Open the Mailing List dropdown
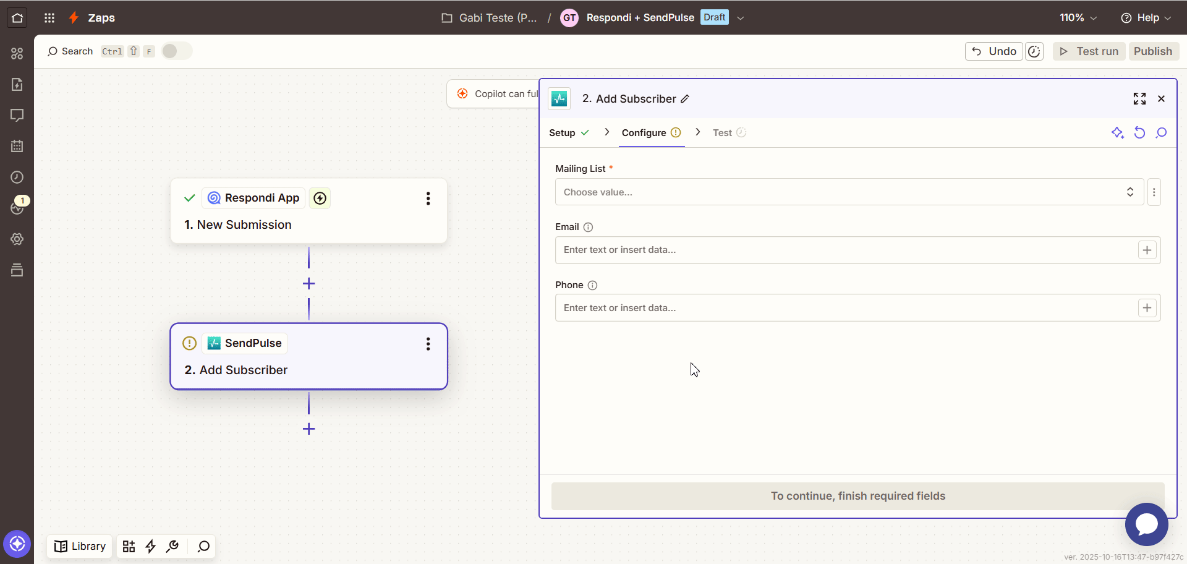The image size is (1187, 564). click(x=849, y=192)
